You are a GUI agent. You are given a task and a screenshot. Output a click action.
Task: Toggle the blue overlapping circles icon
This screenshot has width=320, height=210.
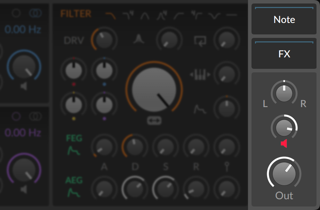point(35,13)
